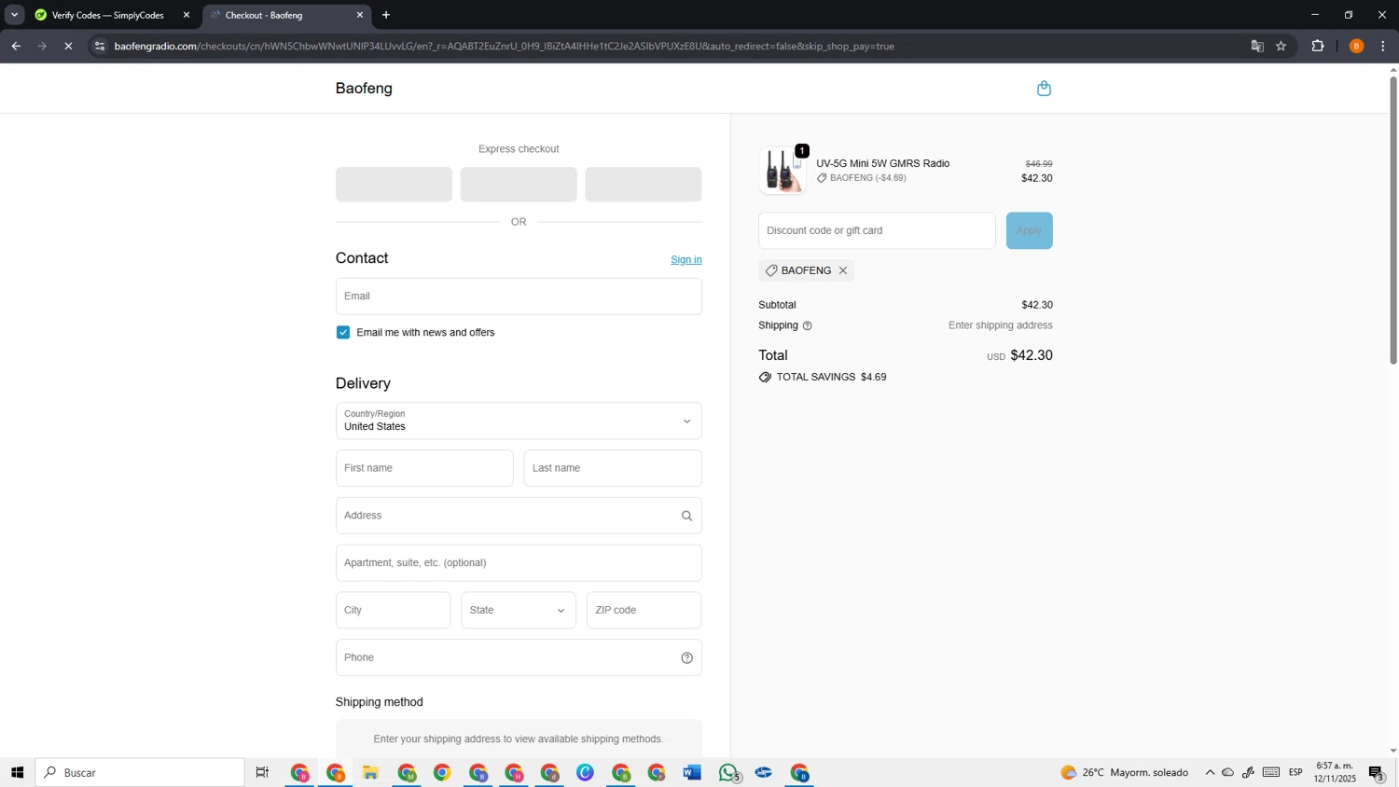Open the shopping bag cart icon
The height and width of the screenshot is (787, 1399).
(x=1044, y=89)
